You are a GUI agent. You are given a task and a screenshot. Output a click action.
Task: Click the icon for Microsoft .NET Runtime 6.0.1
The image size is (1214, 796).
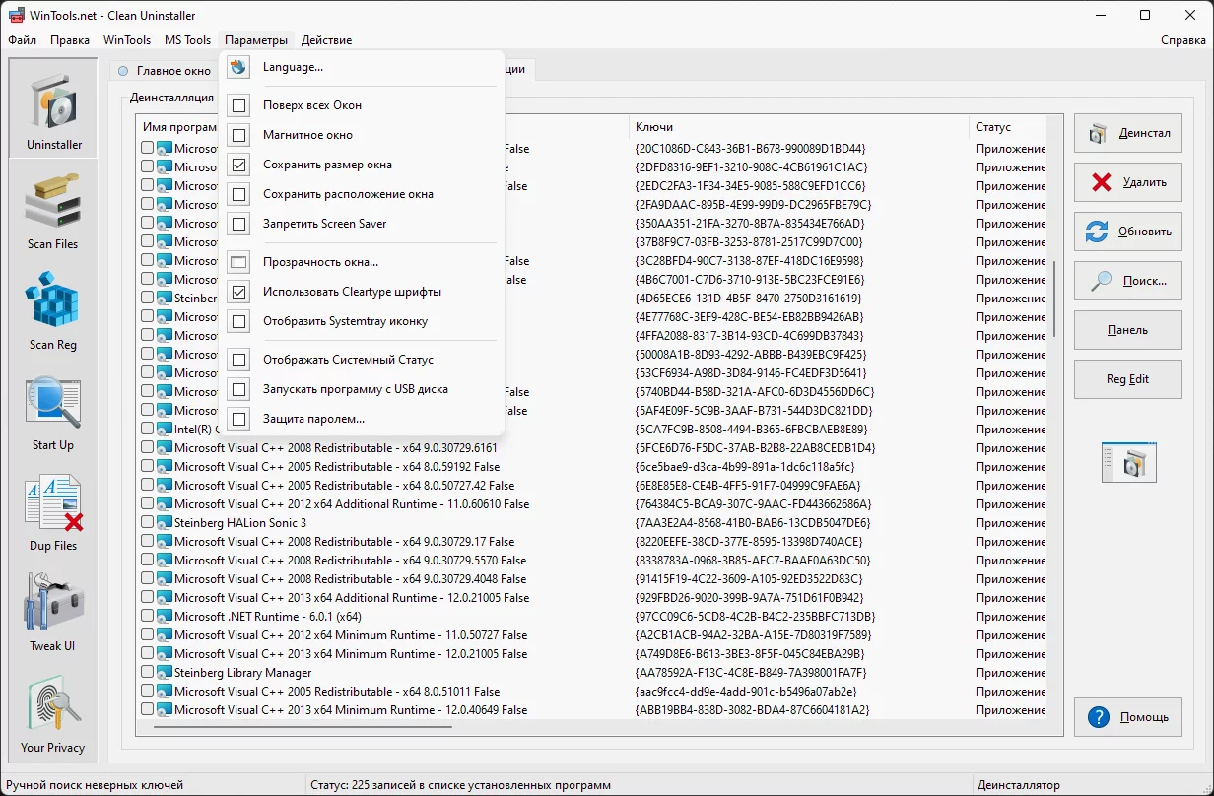pos(165,617)
